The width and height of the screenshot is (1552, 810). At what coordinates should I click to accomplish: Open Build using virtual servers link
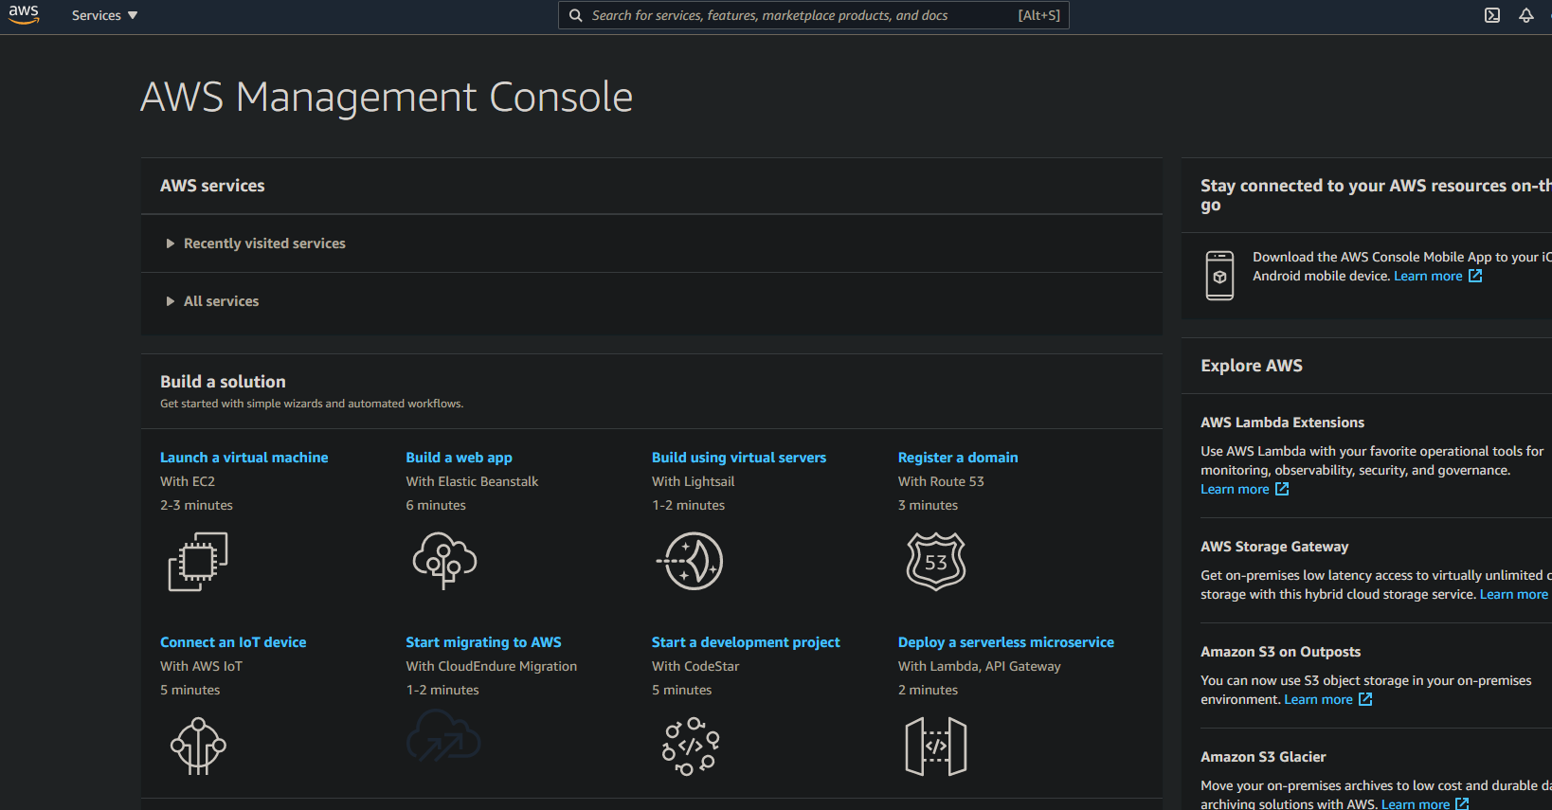pos(739,458)
